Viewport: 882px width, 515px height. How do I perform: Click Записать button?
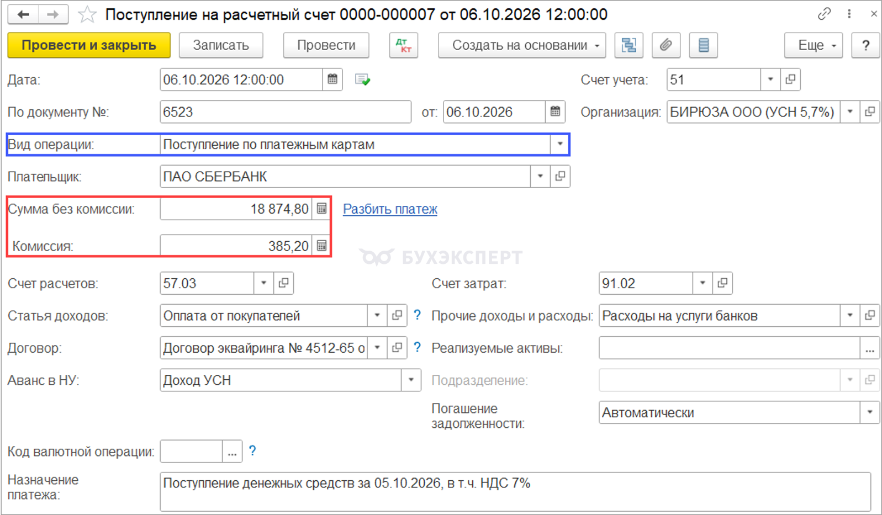(x=221, y=45)
